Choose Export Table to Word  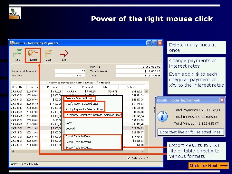tap(79, 142)
